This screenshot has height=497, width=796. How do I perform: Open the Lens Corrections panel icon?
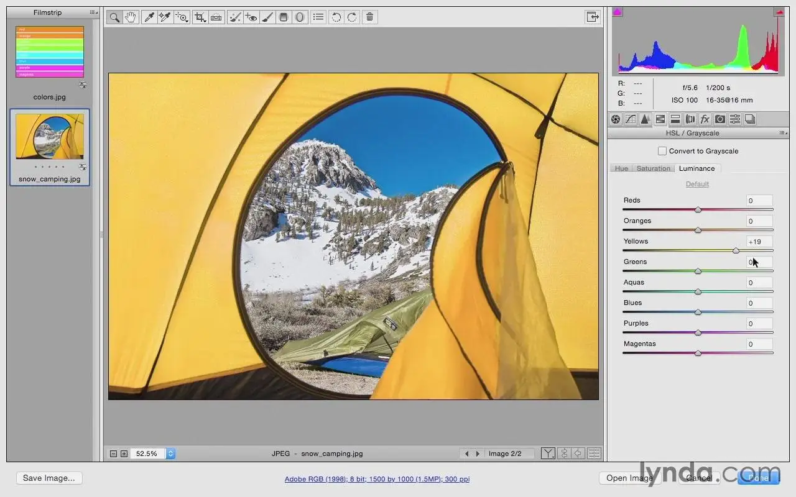690,119
